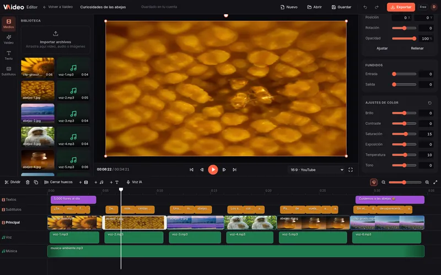Image resolution: width=441 pixels, height=275 pixels.
Task: Duplicate selected clip icon
Action: tap(36, 183)
